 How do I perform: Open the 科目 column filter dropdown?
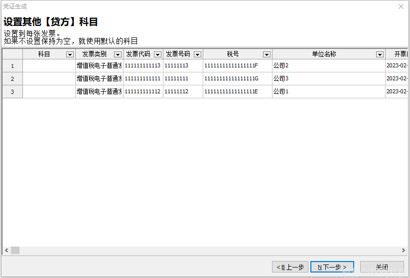pyautogui.click(x=70, y=54)
